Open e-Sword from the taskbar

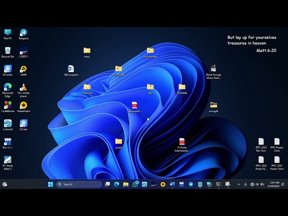[x=144, y=184]
